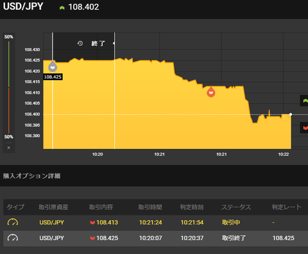This screenshot has width=308, height=254.
Task: Click the 取引内容 column header
Action: [x=101, y=207]
